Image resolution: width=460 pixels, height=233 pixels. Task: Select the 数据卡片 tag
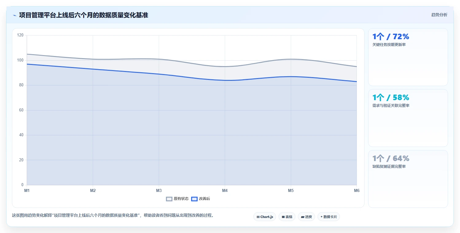pos(329,217)
